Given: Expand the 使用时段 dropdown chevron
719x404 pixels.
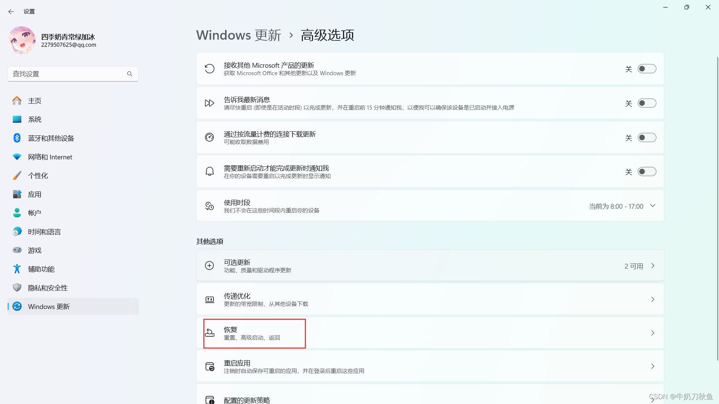Looking at the screenshot, I should click(653, 206).
